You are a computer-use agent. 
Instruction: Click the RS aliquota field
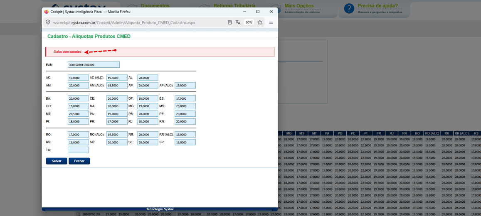(x=78, y=142)
